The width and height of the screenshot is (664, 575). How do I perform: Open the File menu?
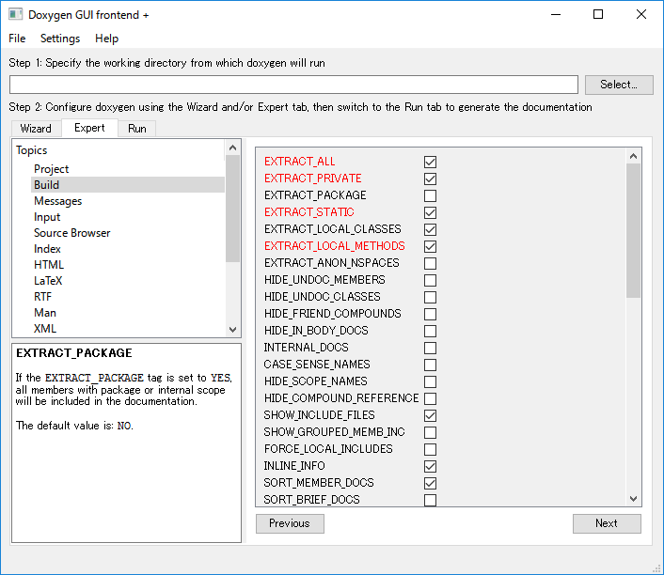(17, 39)
